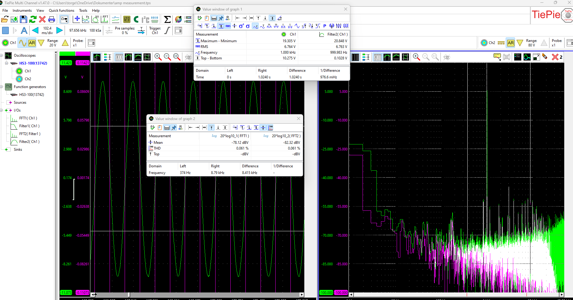Open the record length 100 kSa selector

tap(95, 30)
